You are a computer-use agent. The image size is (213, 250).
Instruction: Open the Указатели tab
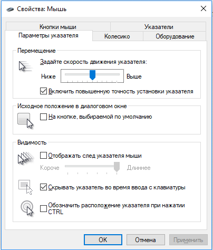[158, 26]
